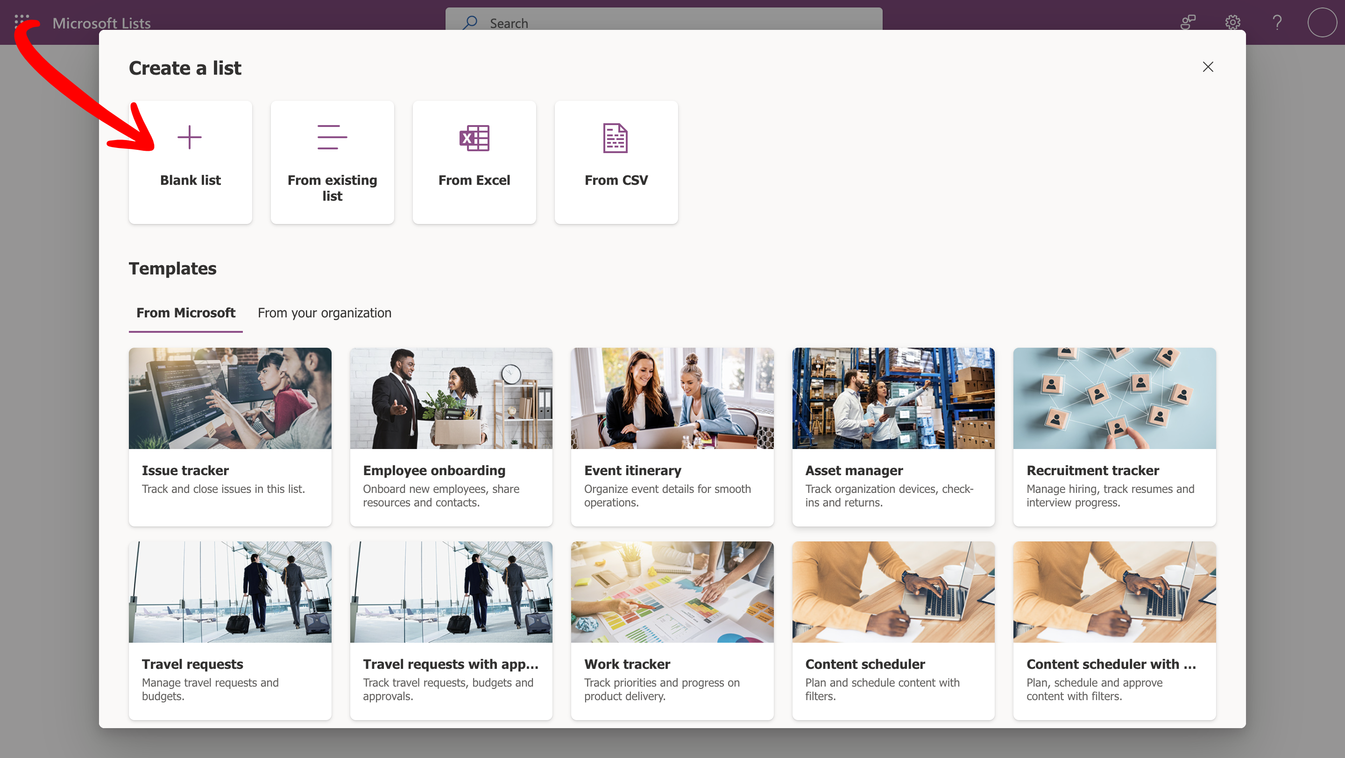The width and height of the screenshot is (1345, 758).
Task: Pick the Asset manager template
Action: coord(893,437)
